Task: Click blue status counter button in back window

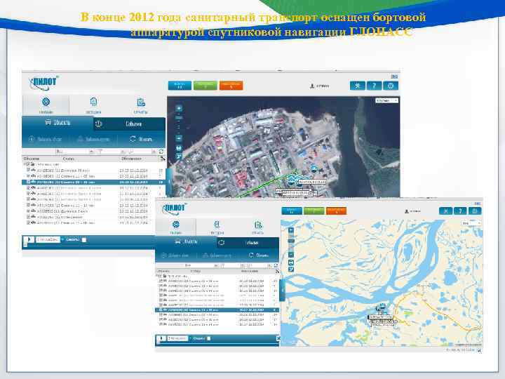Action: pyautogui.click(x=180, y=86)
